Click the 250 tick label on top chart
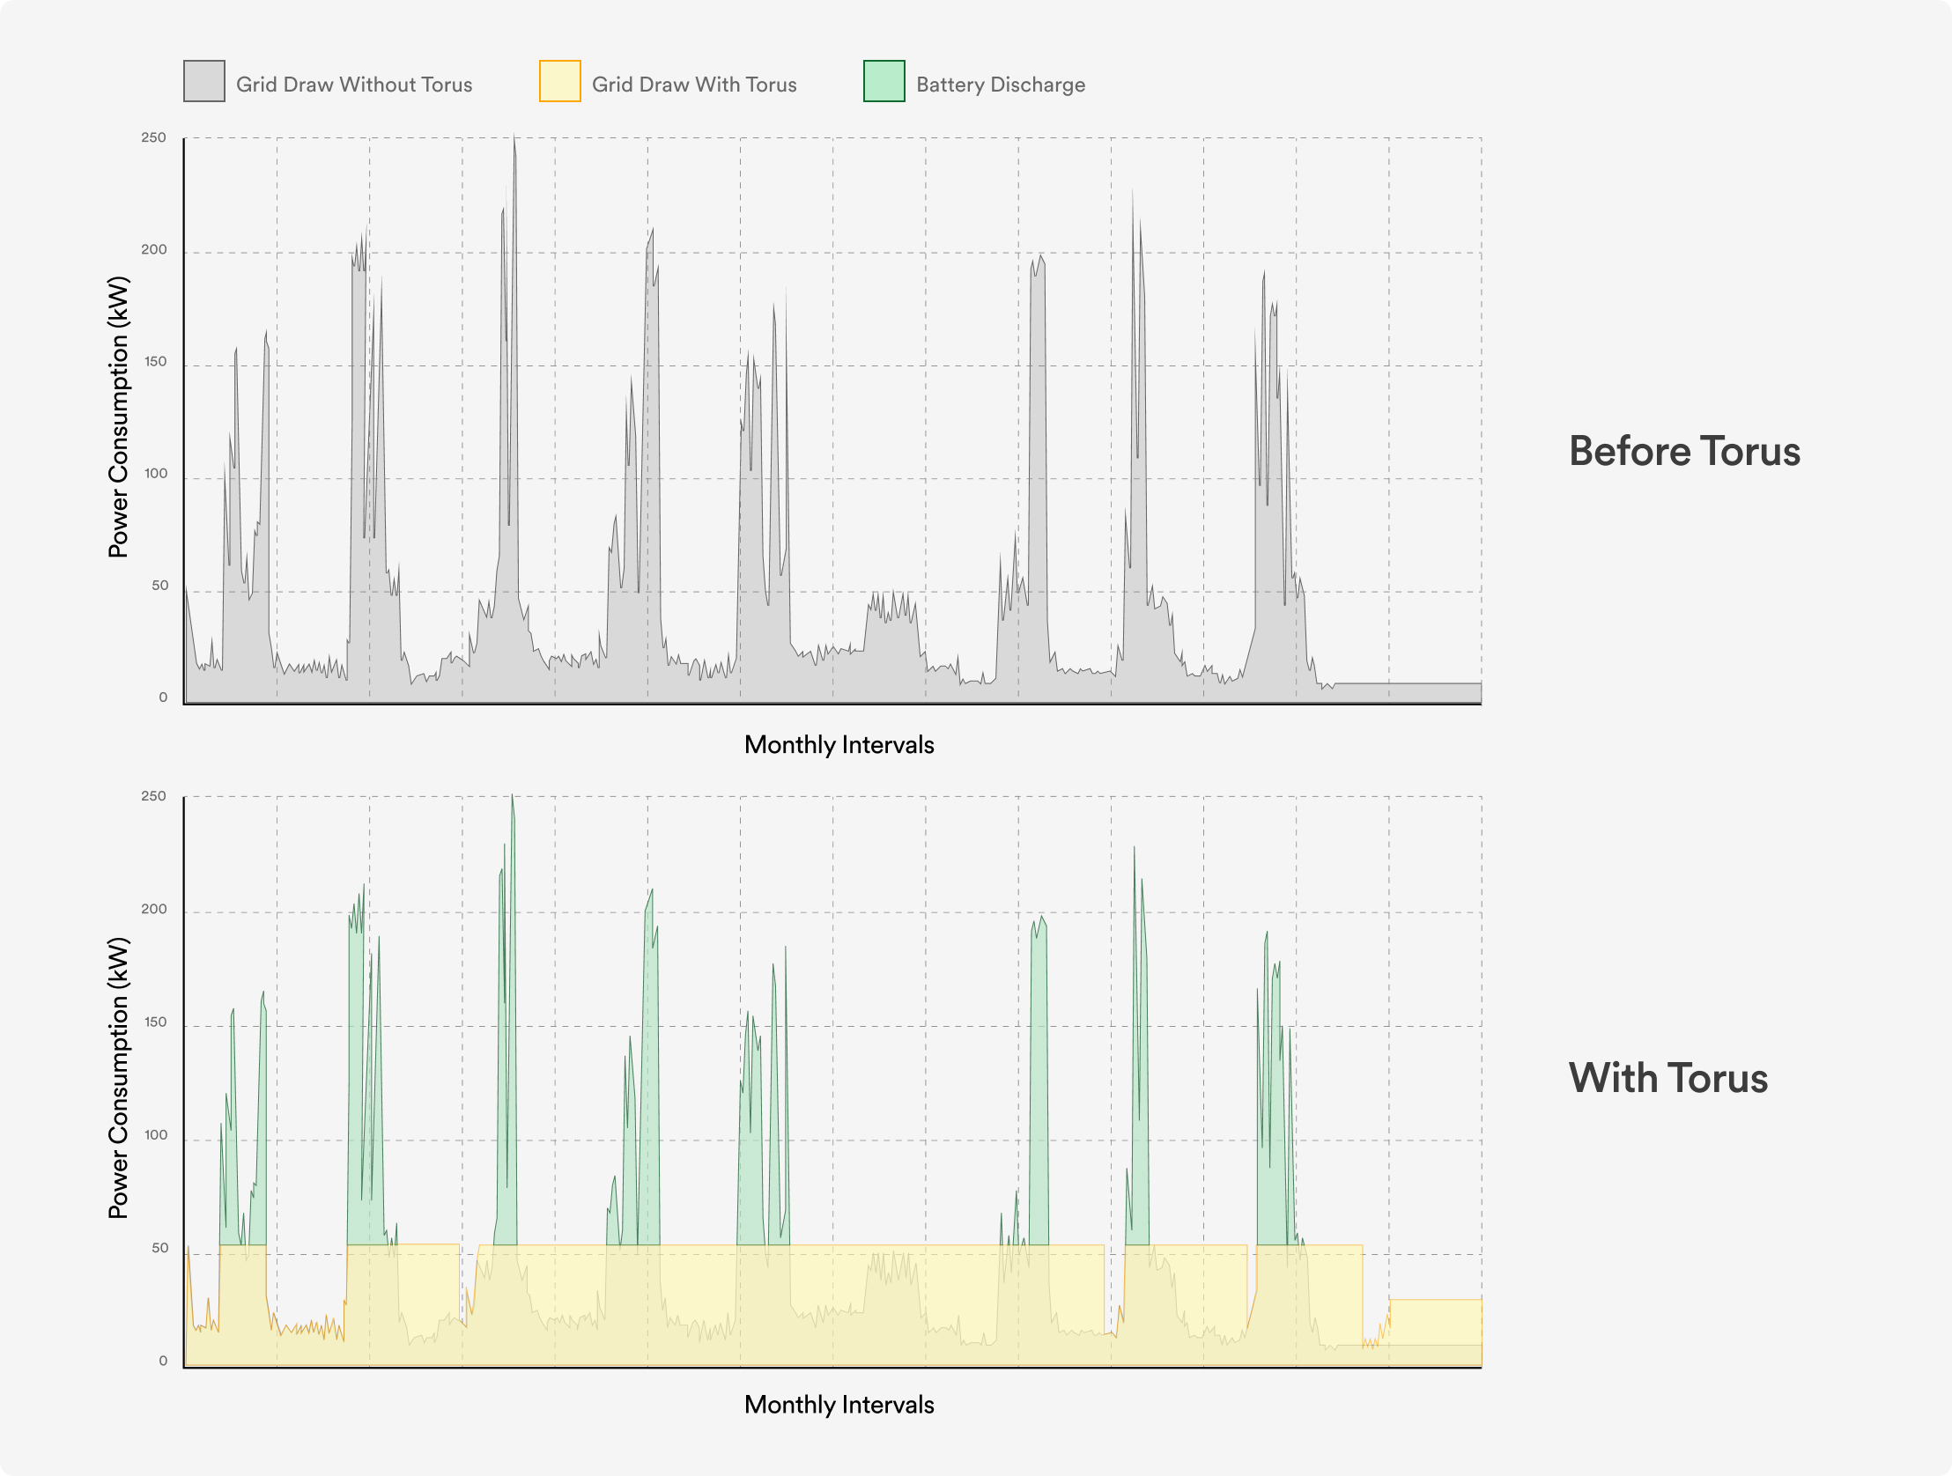1952x1476 pixels. pyautogui.click(x=153, y=137)
